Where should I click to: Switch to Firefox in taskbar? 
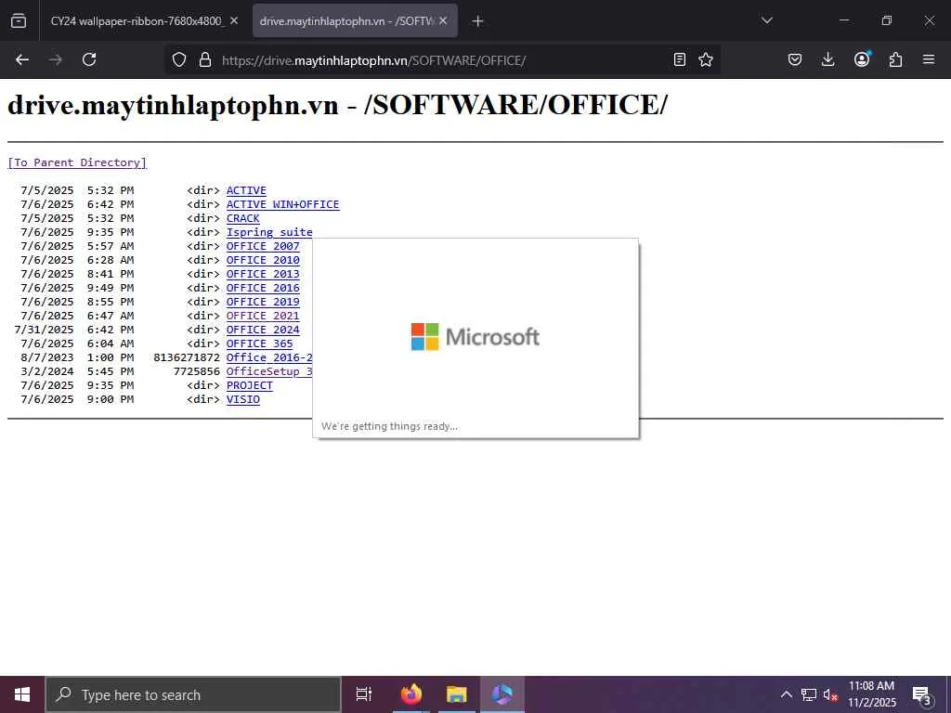tap(410, 694)
